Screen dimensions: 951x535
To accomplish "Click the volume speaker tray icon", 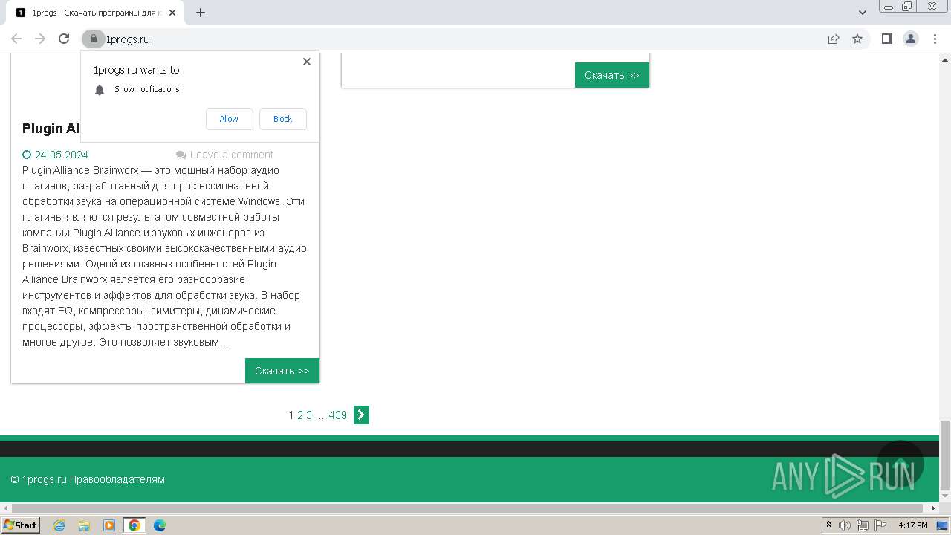I will pos(845,525).
